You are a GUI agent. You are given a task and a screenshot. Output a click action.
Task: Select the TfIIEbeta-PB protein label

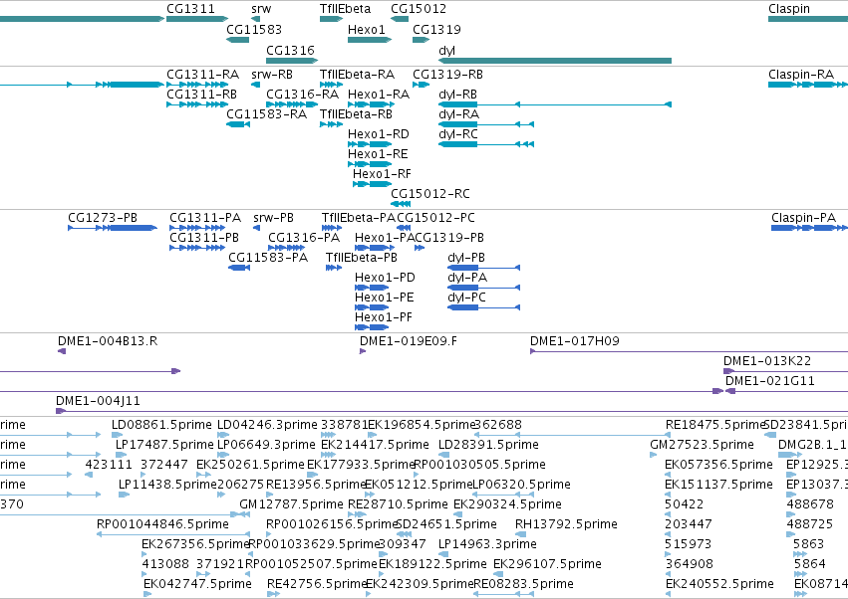click(x=362, y=258)
